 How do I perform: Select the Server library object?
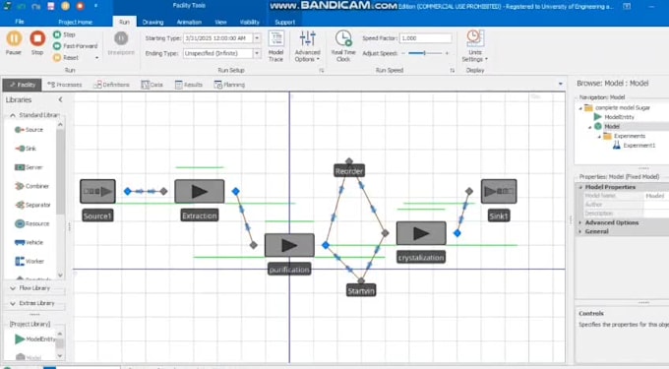point(29,167)
